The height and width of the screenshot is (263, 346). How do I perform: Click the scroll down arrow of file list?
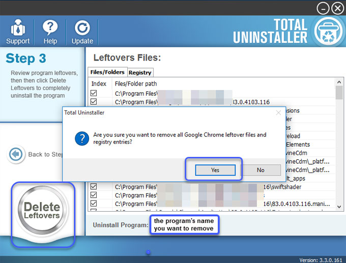[x=339, y=207]
